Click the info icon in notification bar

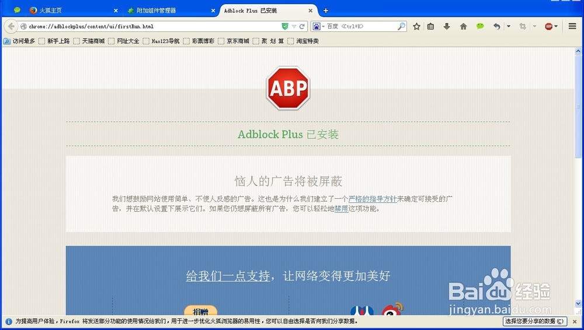(9, 321)
